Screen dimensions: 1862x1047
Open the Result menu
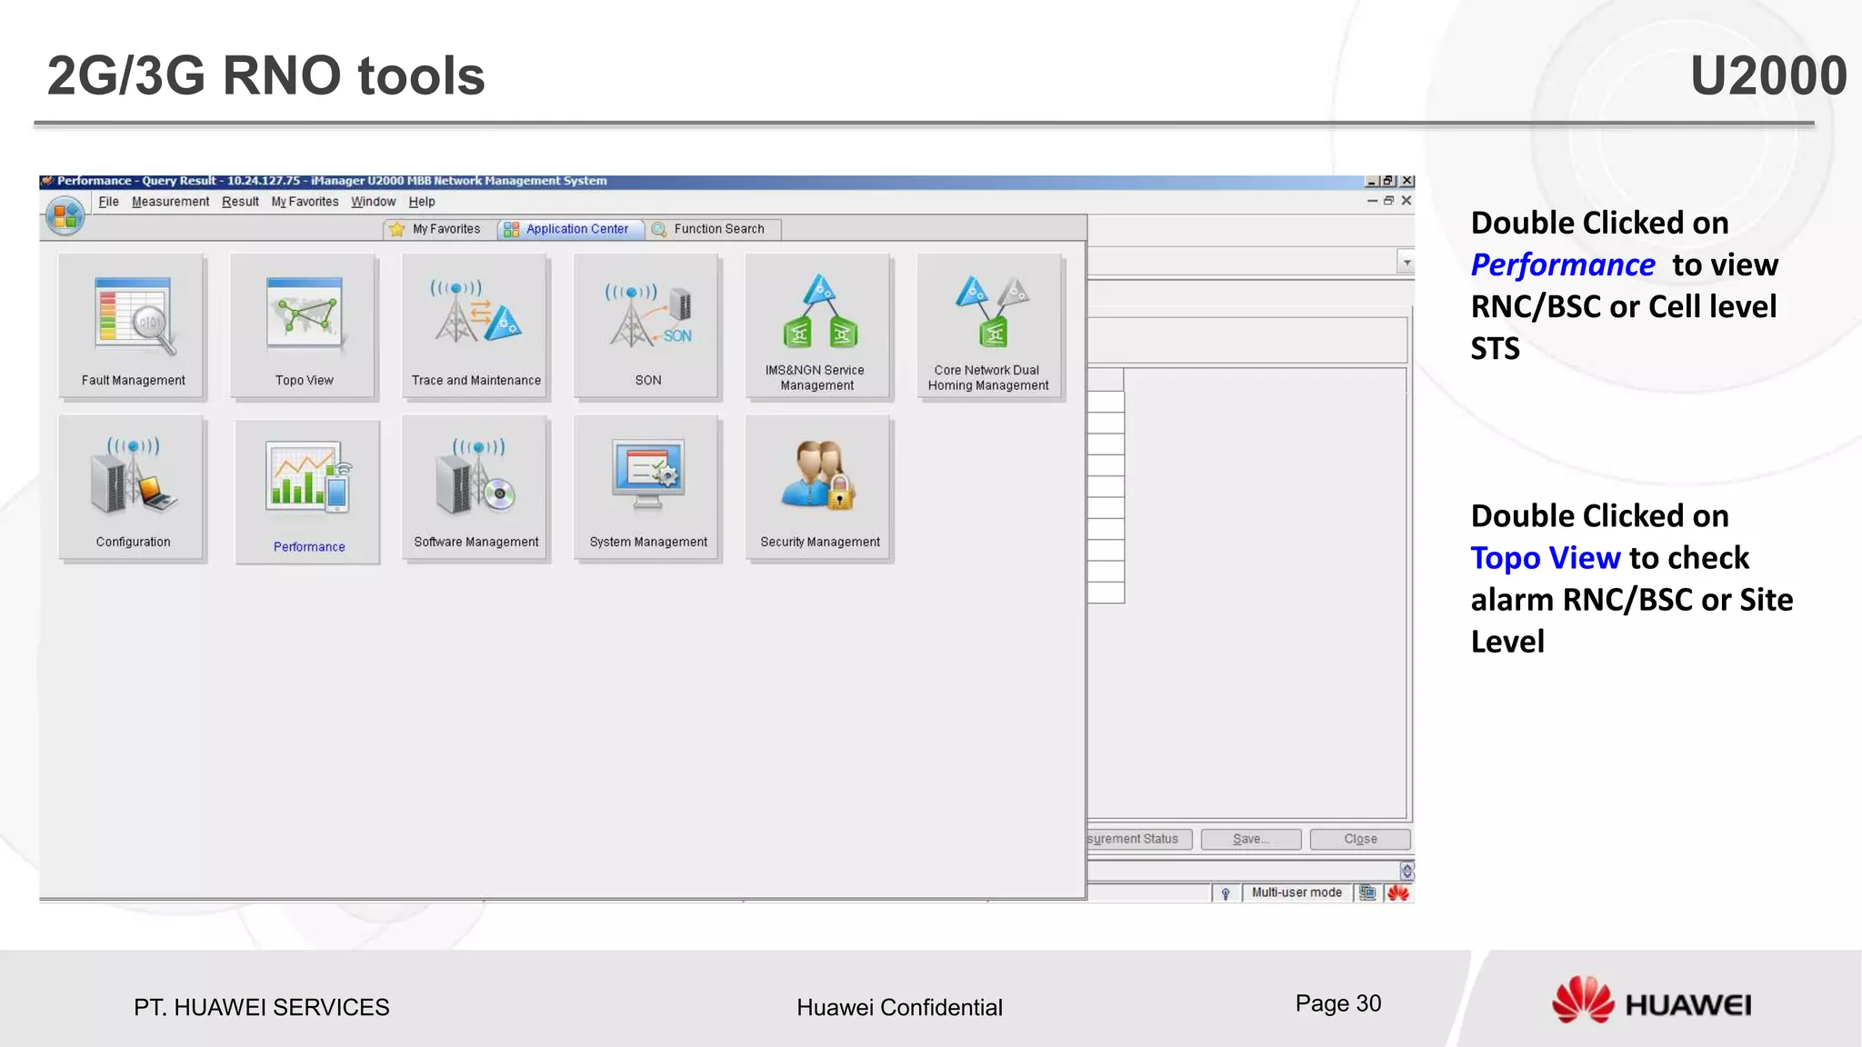point(240,202)
